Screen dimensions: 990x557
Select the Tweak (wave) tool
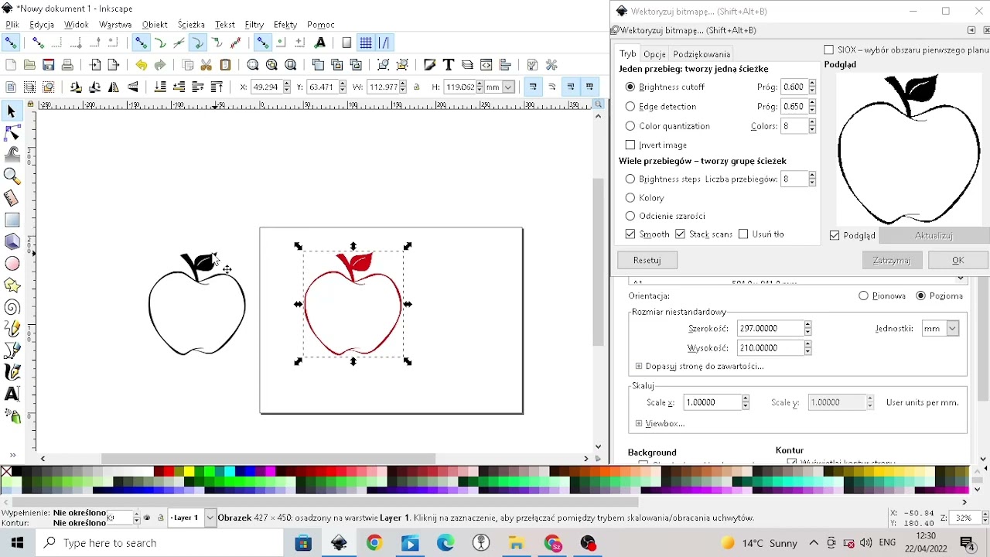[12, 155]
